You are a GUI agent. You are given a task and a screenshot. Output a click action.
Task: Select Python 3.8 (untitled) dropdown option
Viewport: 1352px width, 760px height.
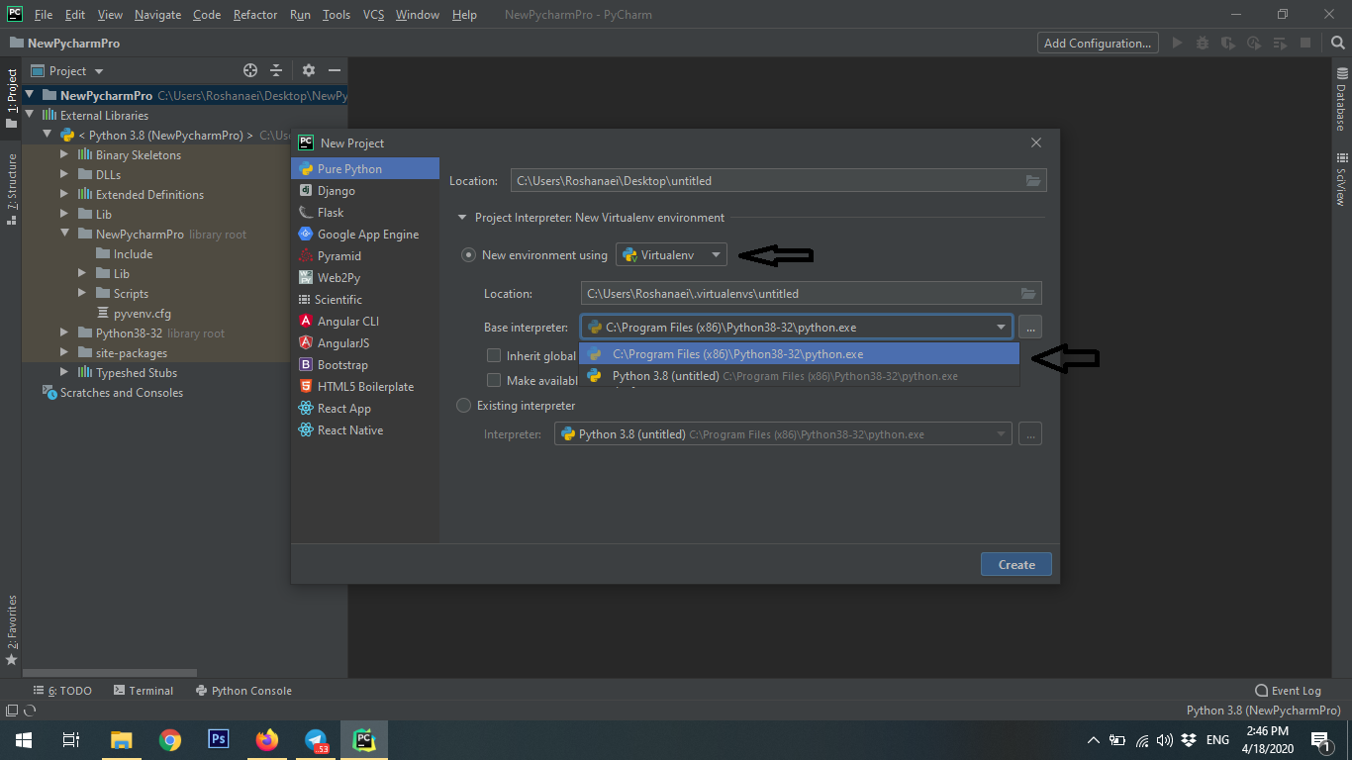pos(799,376)
